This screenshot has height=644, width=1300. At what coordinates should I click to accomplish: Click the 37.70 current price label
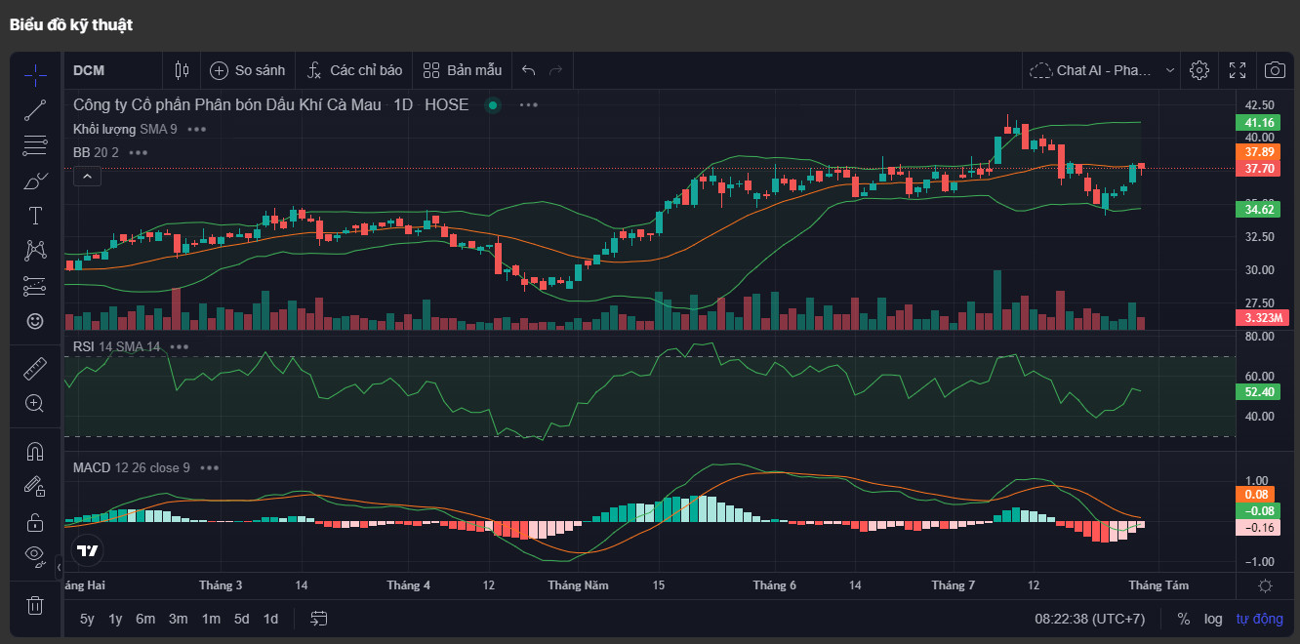point(1260,169)
